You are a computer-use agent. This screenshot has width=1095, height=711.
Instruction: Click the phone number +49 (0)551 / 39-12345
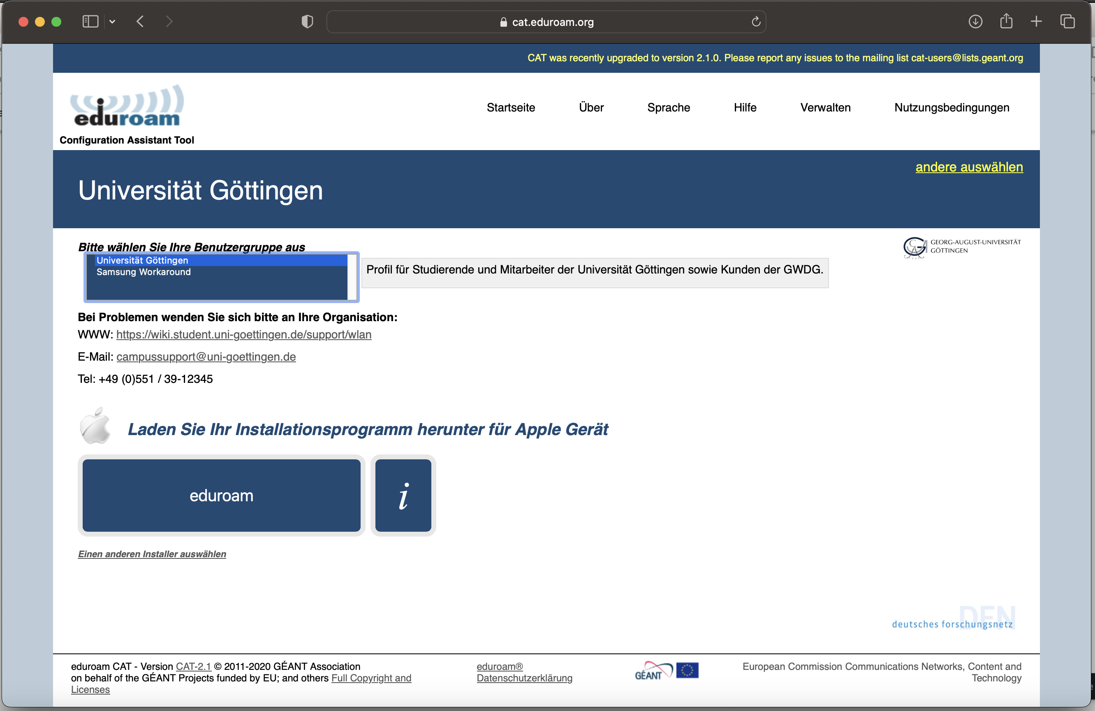tap(155, 379)
